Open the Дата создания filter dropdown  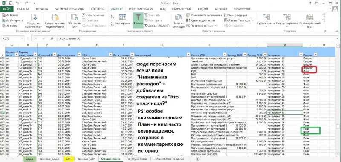79,55
